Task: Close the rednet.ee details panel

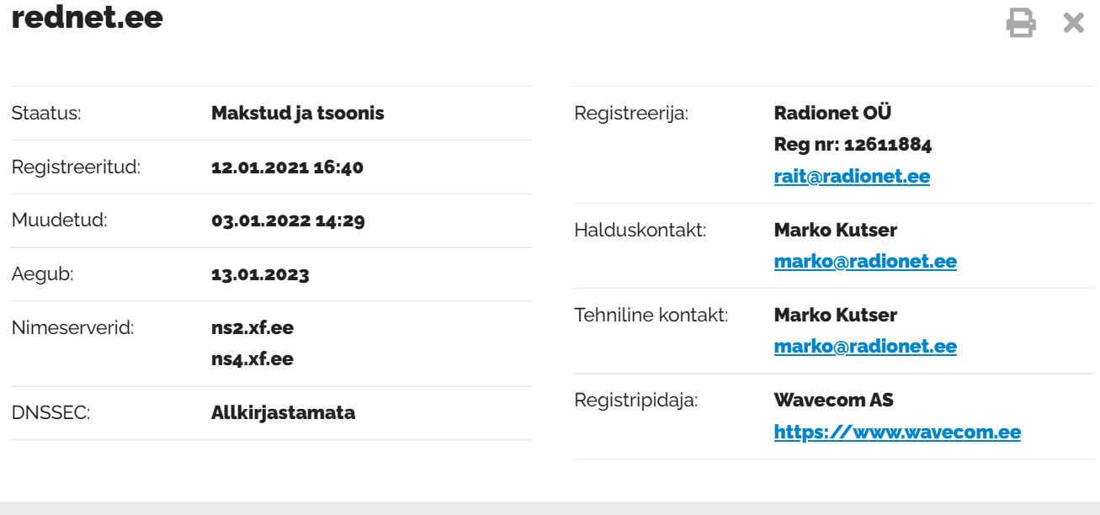Action: (1073, 23)
